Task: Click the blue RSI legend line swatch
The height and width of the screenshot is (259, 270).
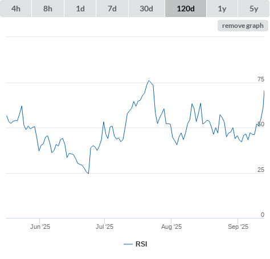Action: (x=128, y=244)
